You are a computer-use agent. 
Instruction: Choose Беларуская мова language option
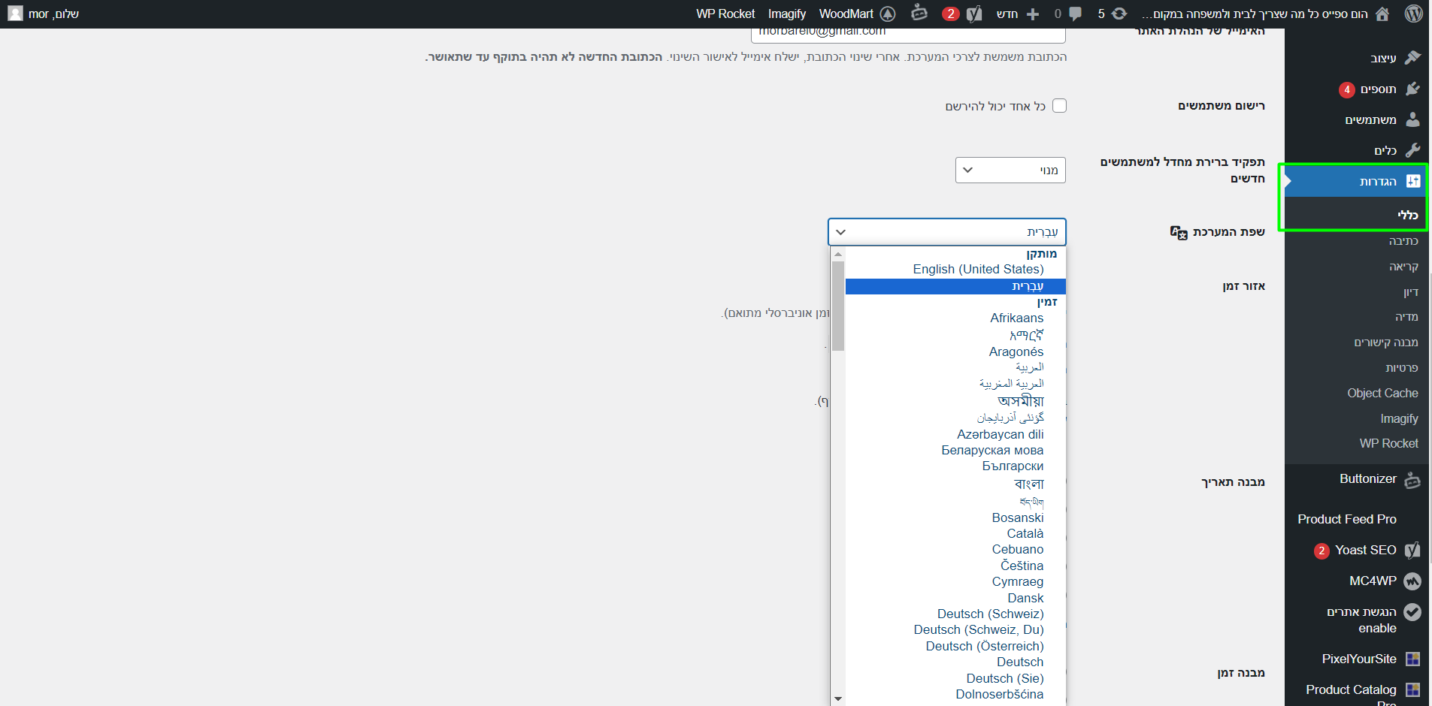point(992,450)
